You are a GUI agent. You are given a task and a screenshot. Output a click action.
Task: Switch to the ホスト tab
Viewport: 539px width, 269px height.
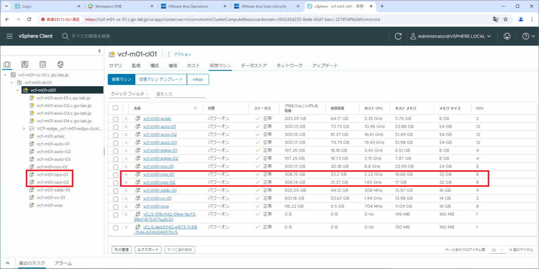tap(194, 66)
